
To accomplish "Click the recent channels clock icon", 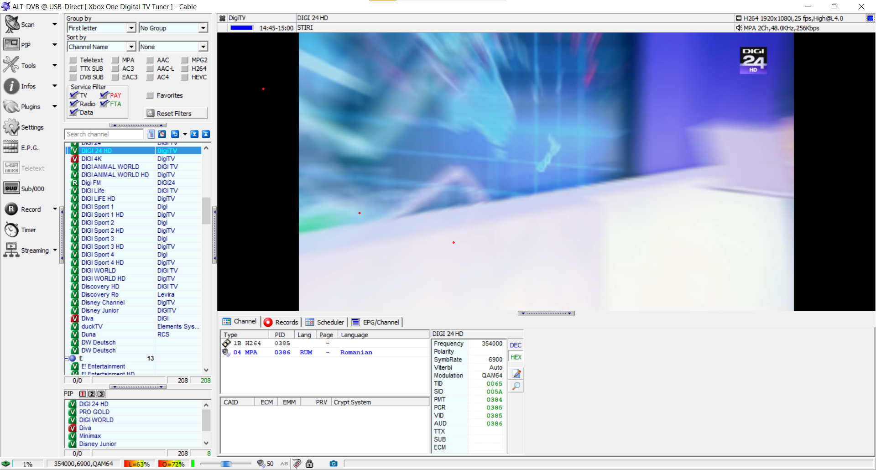I will (x=162, y=134).
